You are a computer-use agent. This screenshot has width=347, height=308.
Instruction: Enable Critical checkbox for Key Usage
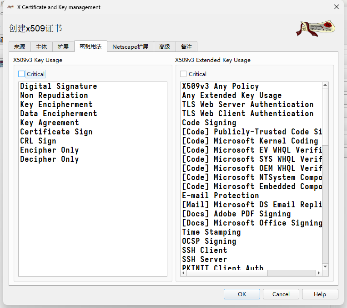click(21, 74)
